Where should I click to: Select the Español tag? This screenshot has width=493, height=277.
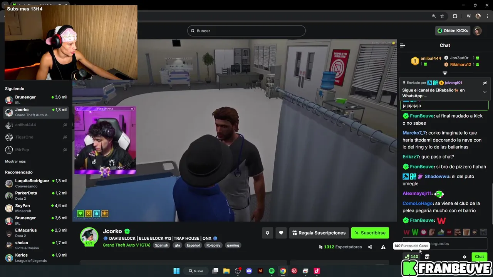coord(193,245)
